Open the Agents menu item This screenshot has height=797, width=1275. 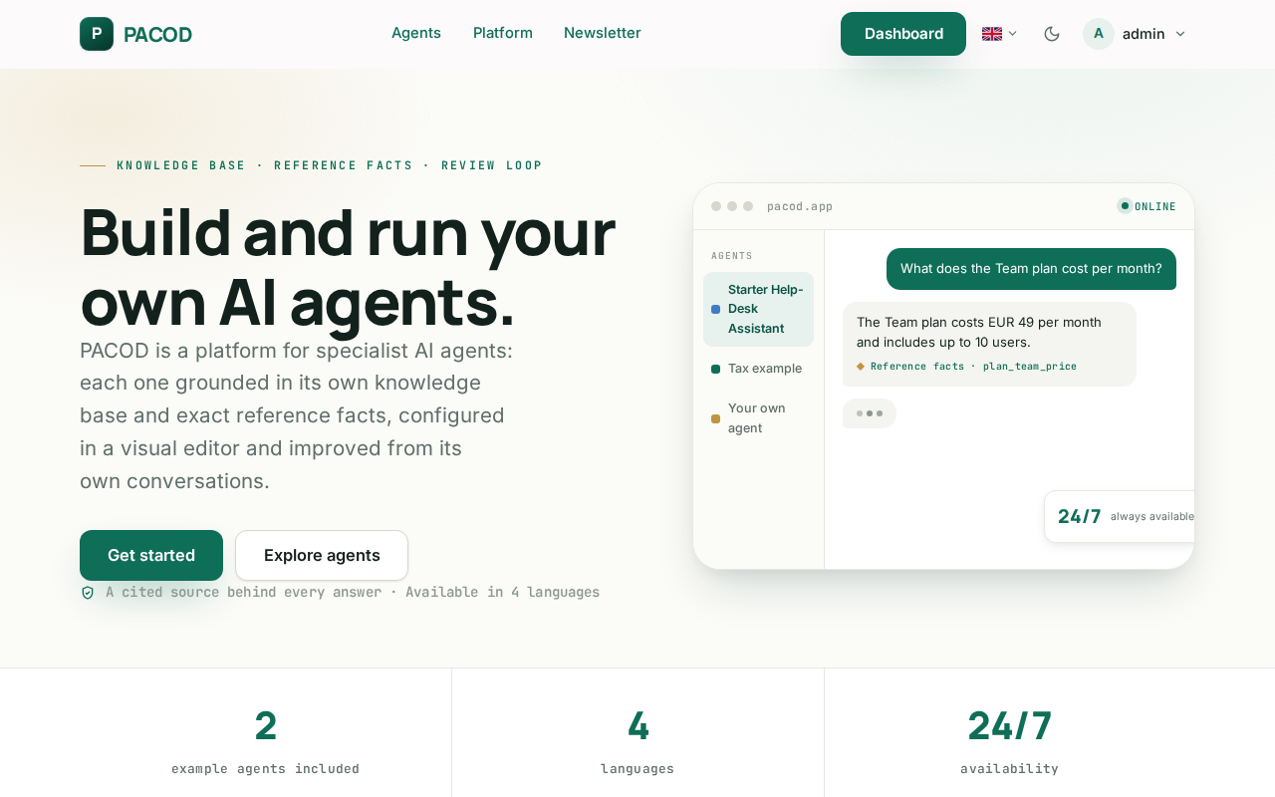[416, 33]
